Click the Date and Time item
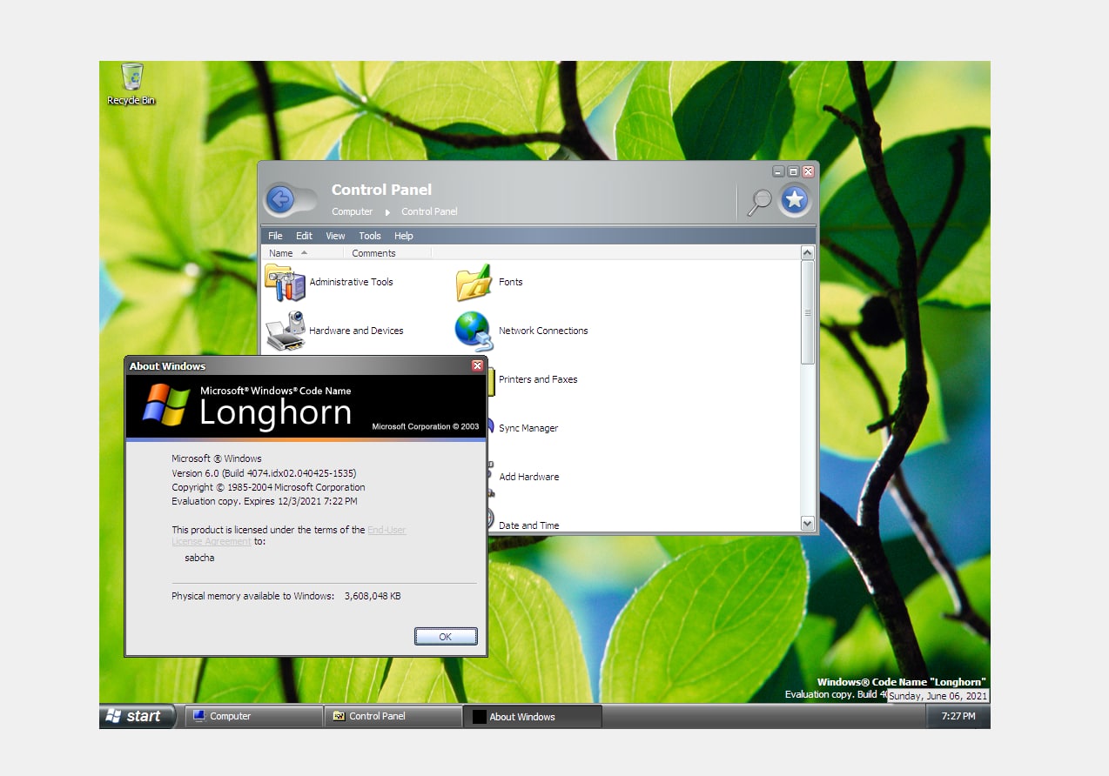Screen dimensions: 1109x776 point(528,525)
